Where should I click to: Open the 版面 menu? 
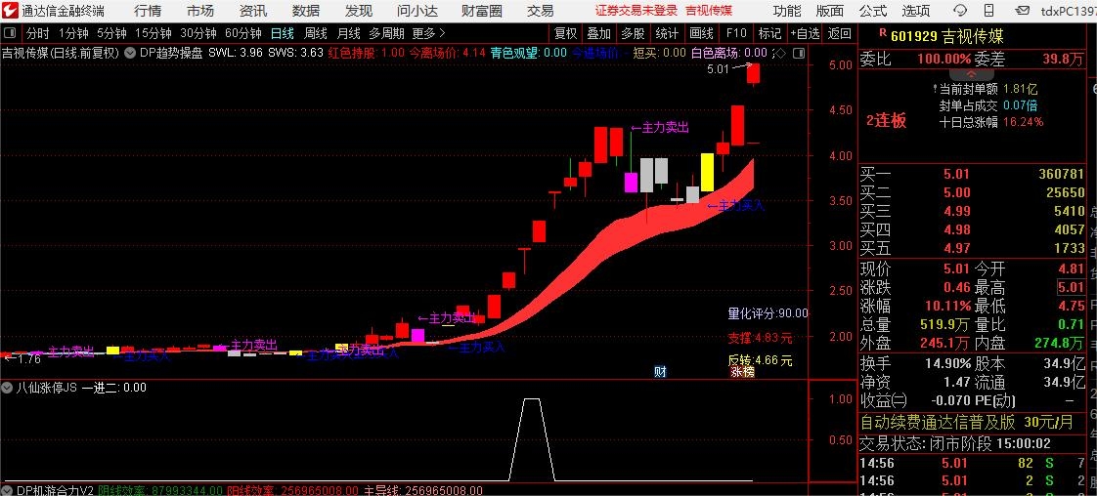pyautogui.click(x=830, y=11)
